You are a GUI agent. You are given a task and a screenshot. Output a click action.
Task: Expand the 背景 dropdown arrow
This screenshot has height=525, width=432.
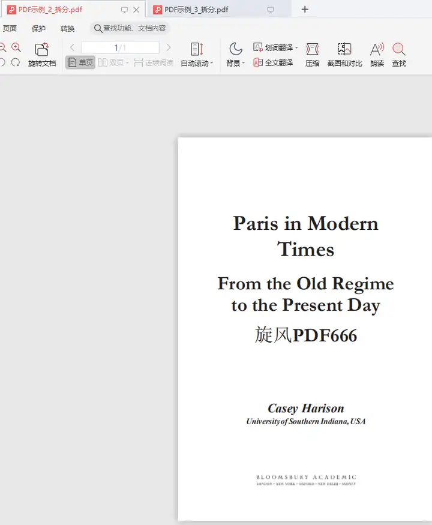coord(244,62)
